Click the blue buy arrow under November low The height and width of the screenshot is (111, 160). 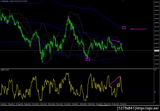pyautogui.click(x=42, y=61)
